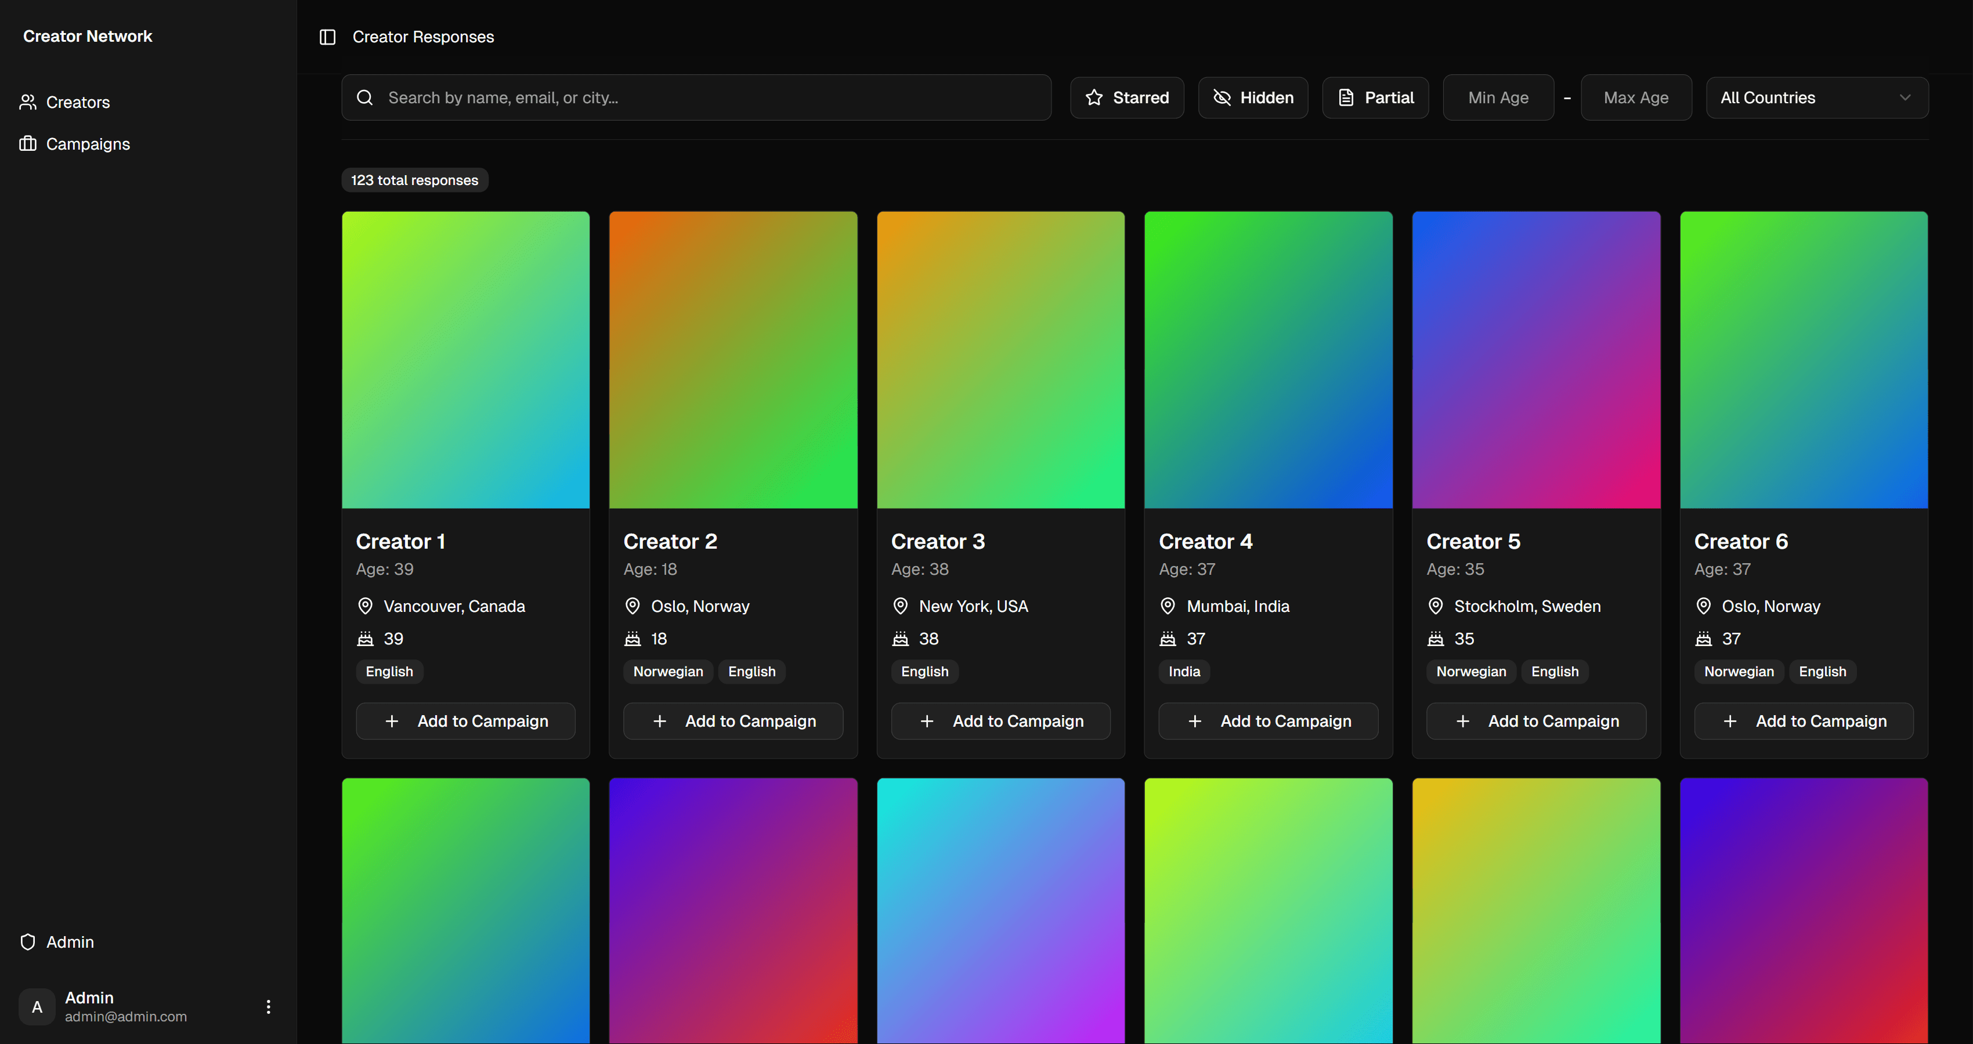Enable the Hidden responses filter

click(1253, 97)
